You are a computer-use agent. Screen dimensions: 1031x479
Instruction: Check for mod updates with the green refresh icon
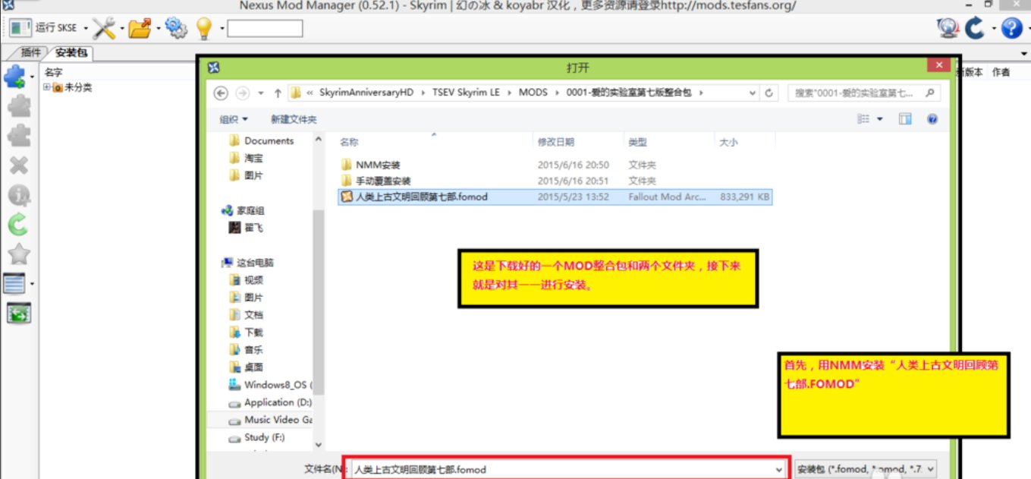tap(18, 224)
